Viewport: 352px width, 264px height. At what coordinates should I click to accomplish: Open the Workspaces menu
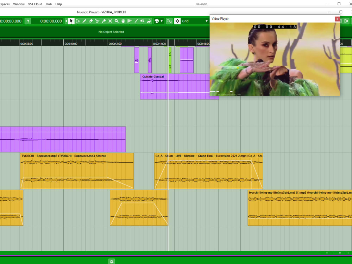[5, 4]
